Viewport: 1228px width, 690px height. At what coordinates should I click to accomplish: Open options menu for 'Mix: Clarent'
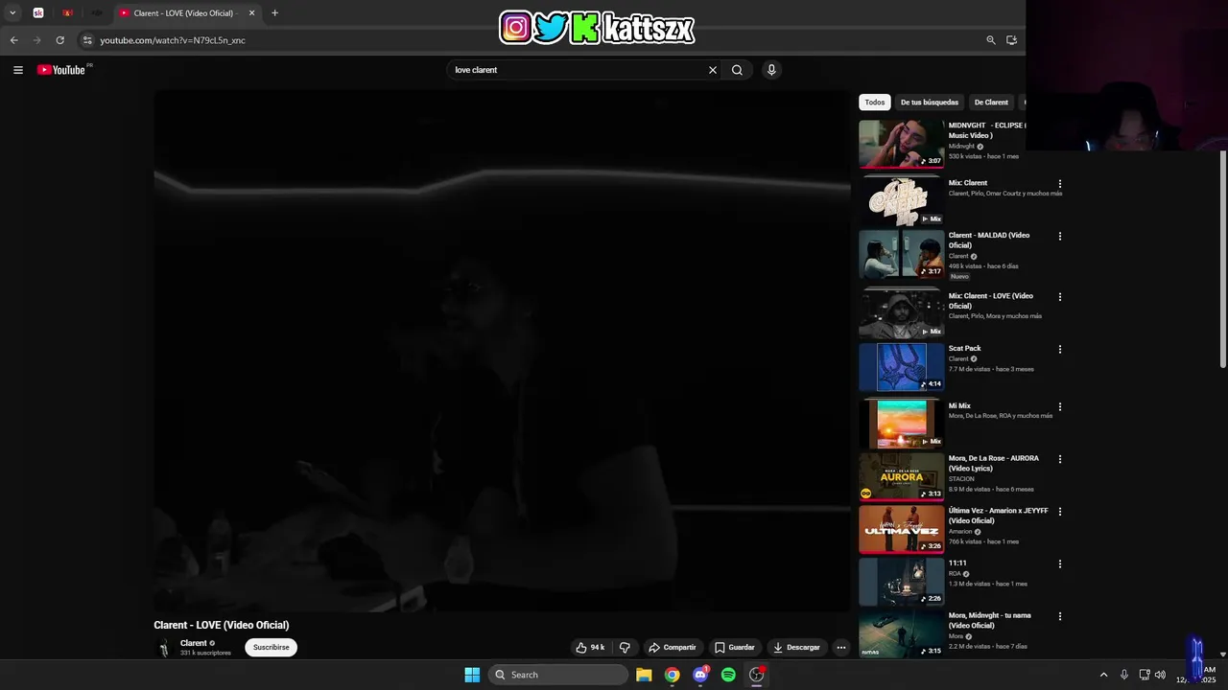tap(1060, 184)
